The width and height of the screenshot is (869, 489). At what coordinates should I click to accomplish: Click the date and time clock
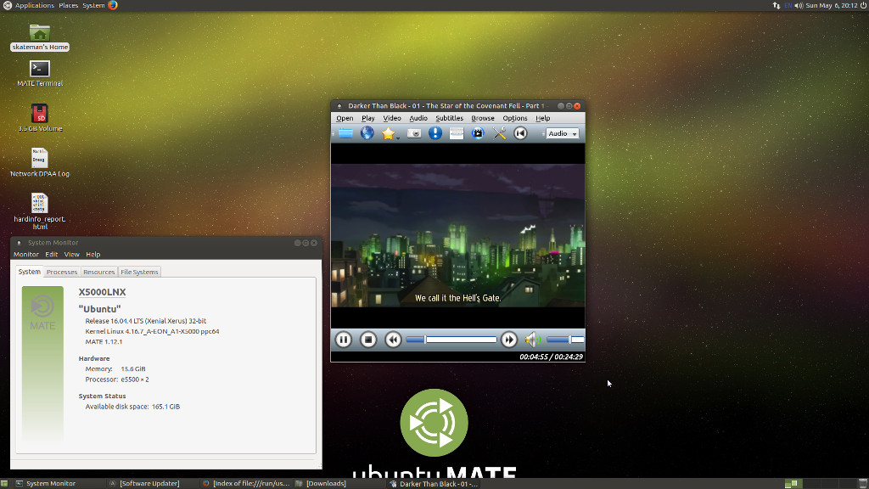coord(832,6)
